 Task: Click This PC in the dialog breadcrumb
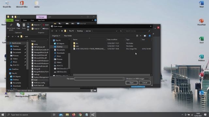[72, 31]
